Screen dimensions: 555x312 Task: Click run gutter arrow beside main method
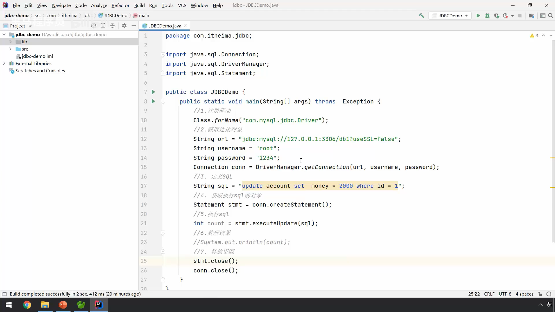[153, 101]
